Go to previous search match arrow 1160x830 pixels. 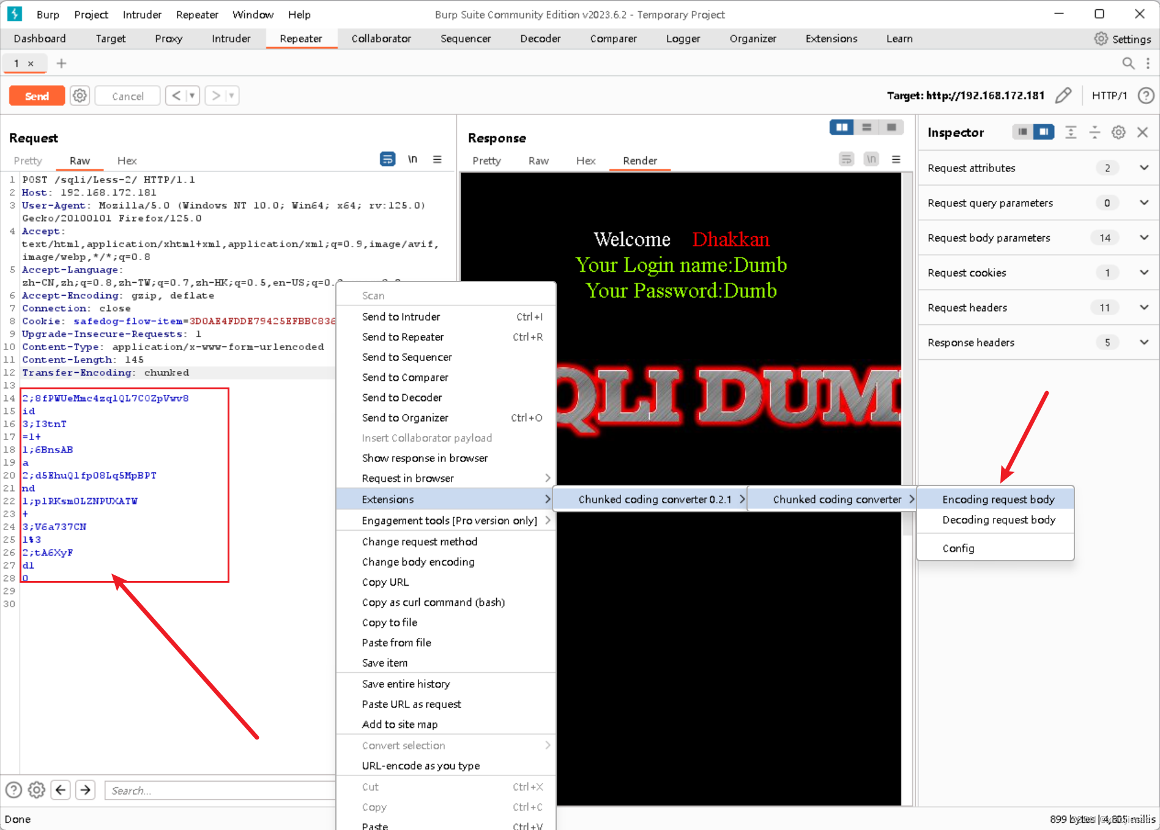tap(61, 790)
